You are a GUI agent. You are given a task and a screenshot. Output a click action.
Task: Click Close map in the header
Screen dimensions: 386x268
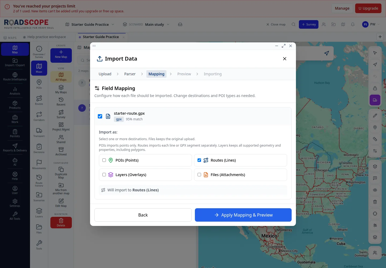[276, 24]
